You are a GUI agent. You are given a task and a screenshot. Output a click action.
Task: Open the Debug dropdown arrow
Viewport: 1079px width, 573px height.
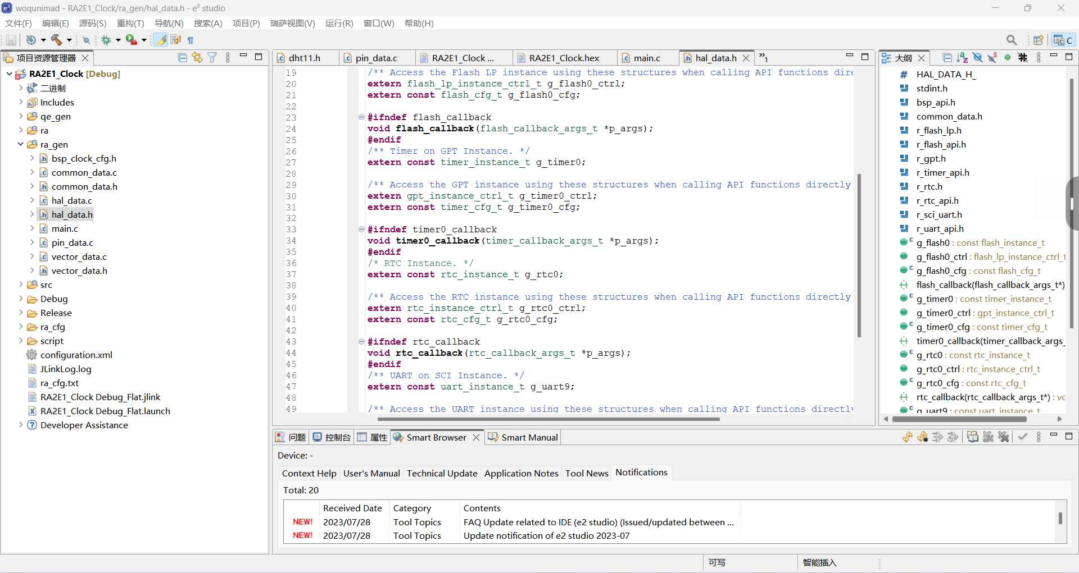click(118, 40)
